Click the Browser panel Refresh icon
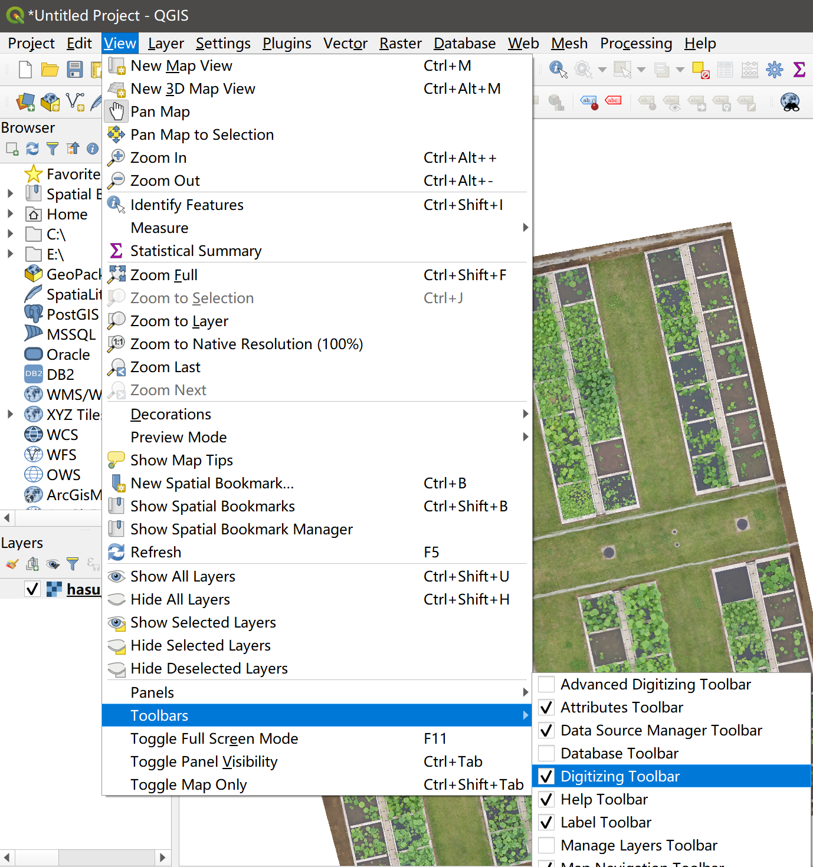 [x=32, y=149]
